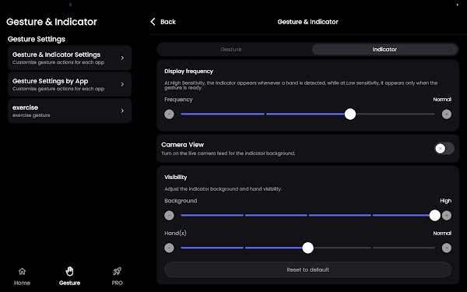Click the Back text link
Viewport: 467px width, 292px height.
168,22
